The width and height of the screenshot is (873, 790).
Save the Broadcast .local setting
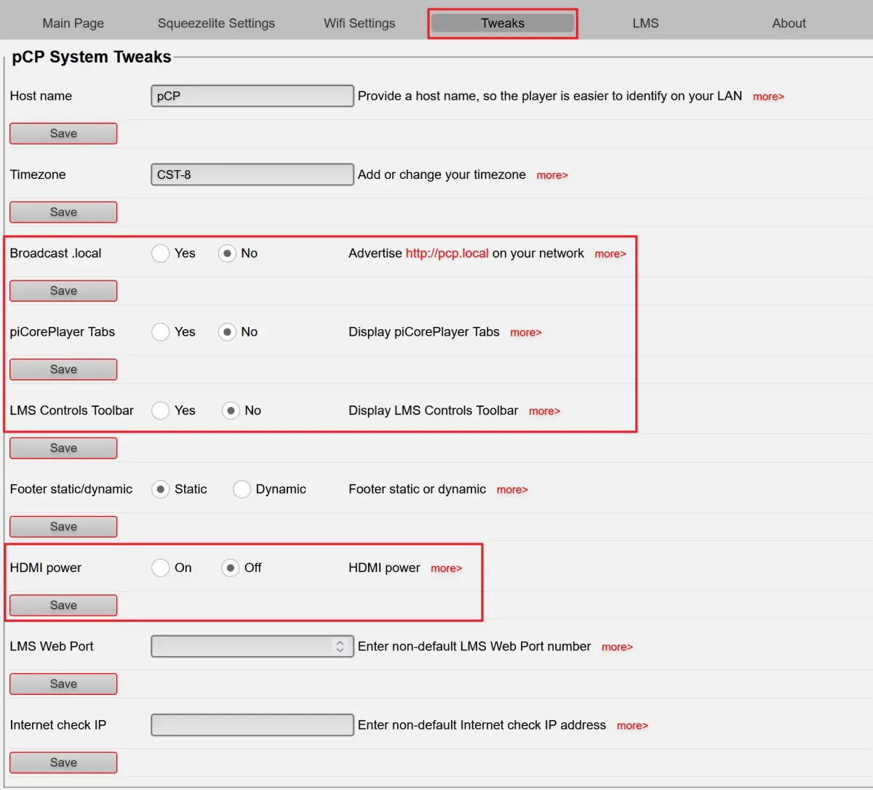click(x=63, y=291)
